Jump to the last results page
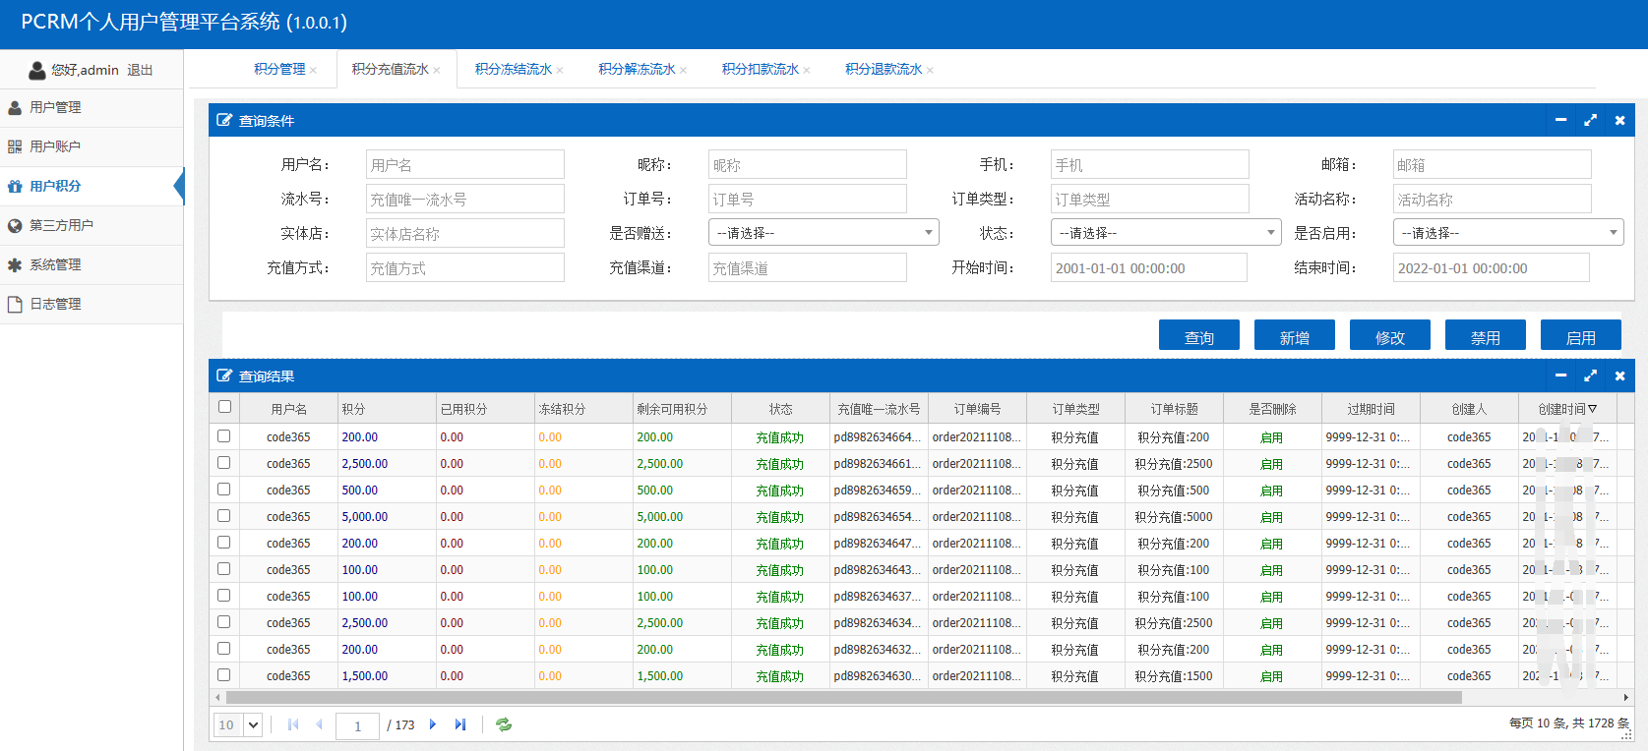Image resolution: width=1648 pixels, height=751 pixels. click(x=460, y=724)
